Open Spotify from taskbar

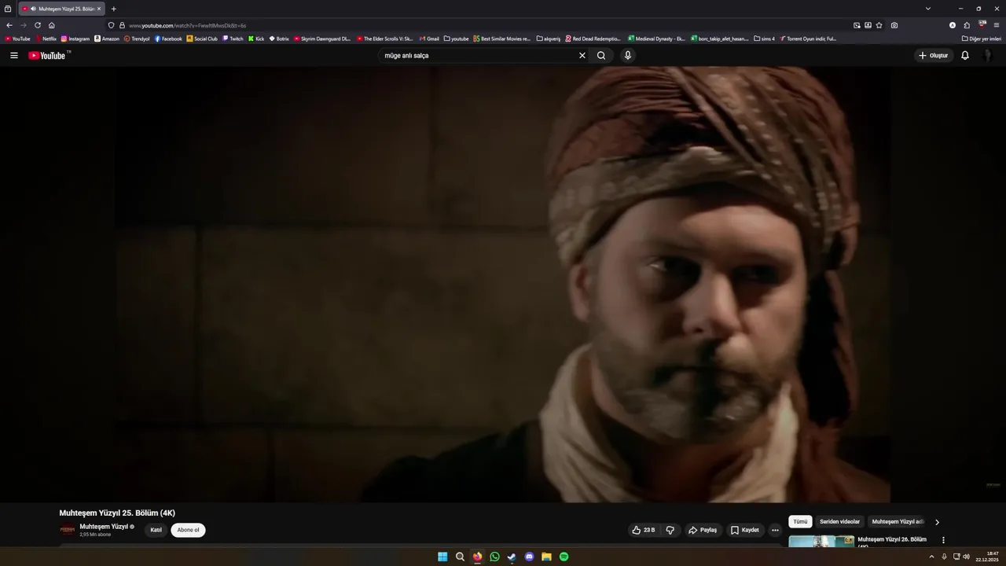(x=564, y=557)
